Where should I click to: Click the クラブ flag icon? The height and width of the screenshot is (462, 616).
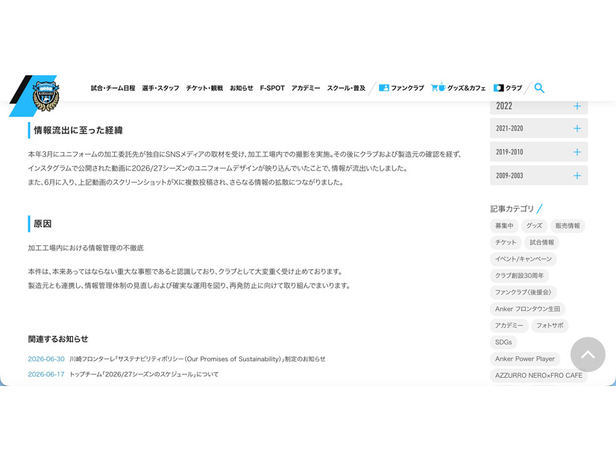click(498, 88)
